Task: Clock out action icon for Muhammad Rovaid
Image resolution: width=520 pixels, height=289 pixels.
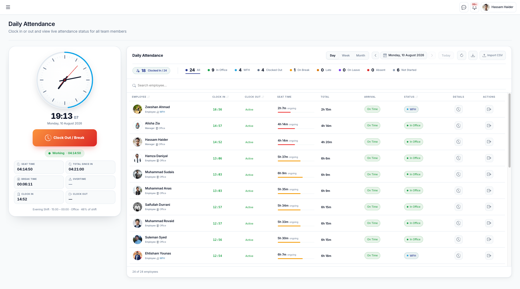Action: (x=489, y=223)
